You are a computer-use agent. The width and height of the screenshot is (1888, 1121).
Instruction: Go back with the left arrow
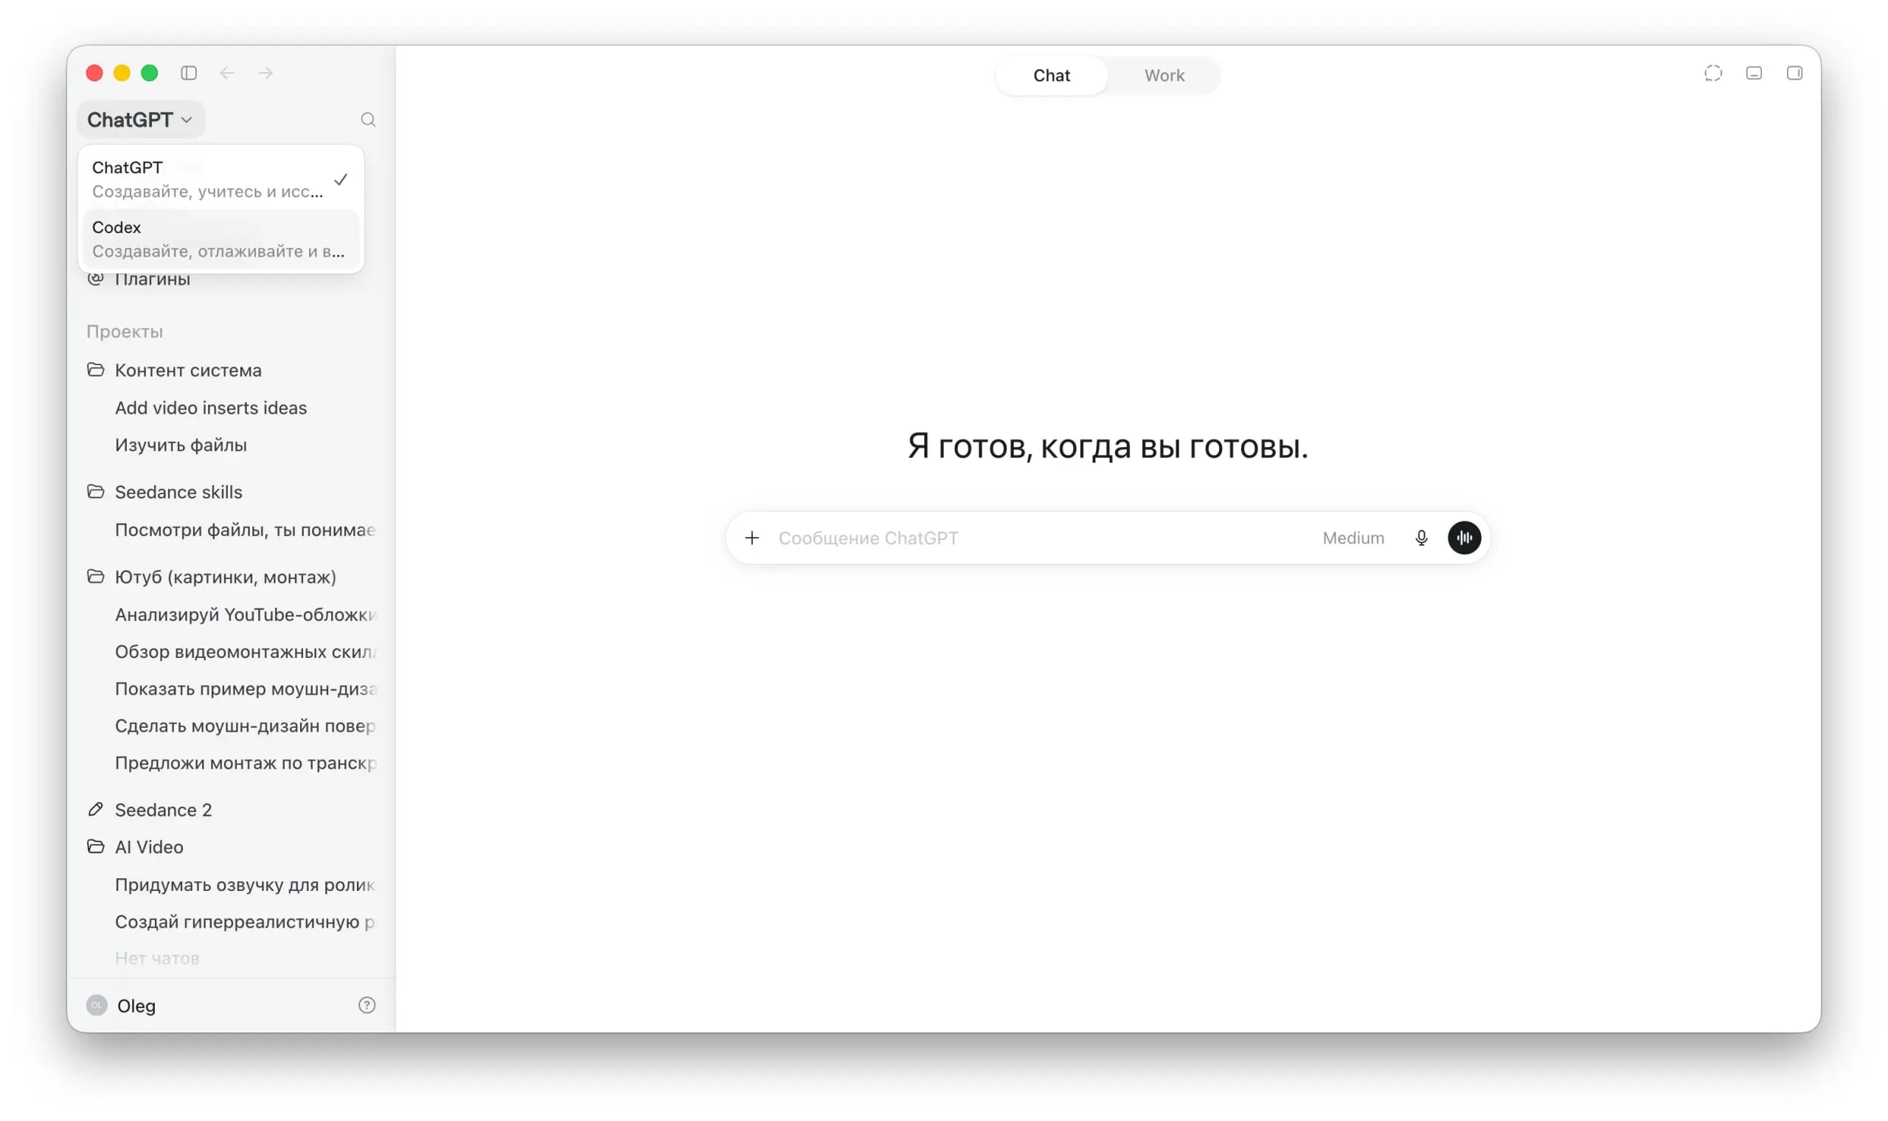(227, 72)
